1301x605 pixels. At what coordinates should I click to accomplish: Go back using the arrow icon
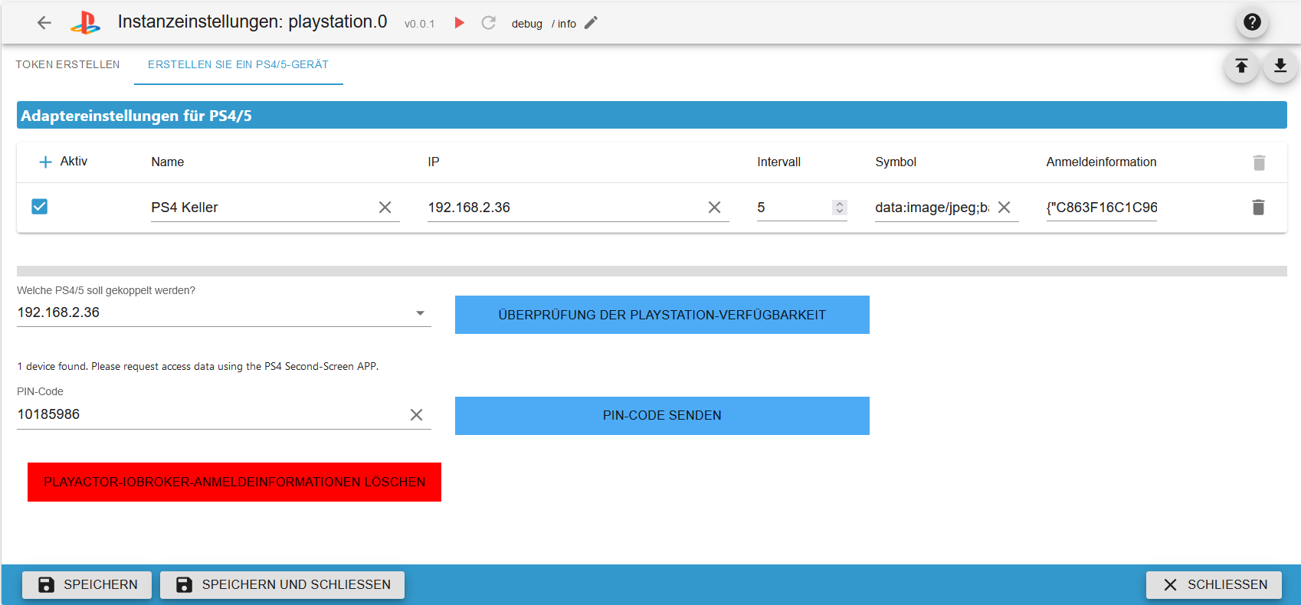44,23
